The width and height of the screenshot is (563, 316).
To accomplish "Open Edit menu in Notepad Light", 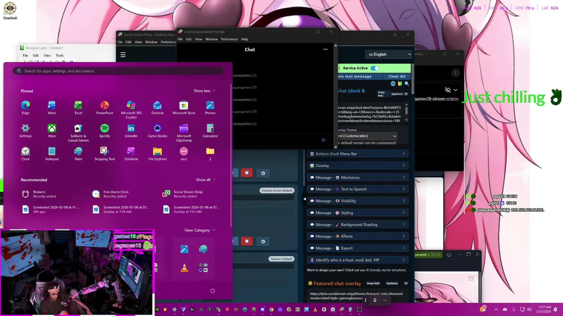I will click(36, 55).
